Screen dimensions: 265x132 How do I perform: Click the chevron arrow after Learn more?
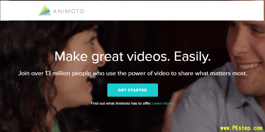pyautogui.click(x=174, y=104)
